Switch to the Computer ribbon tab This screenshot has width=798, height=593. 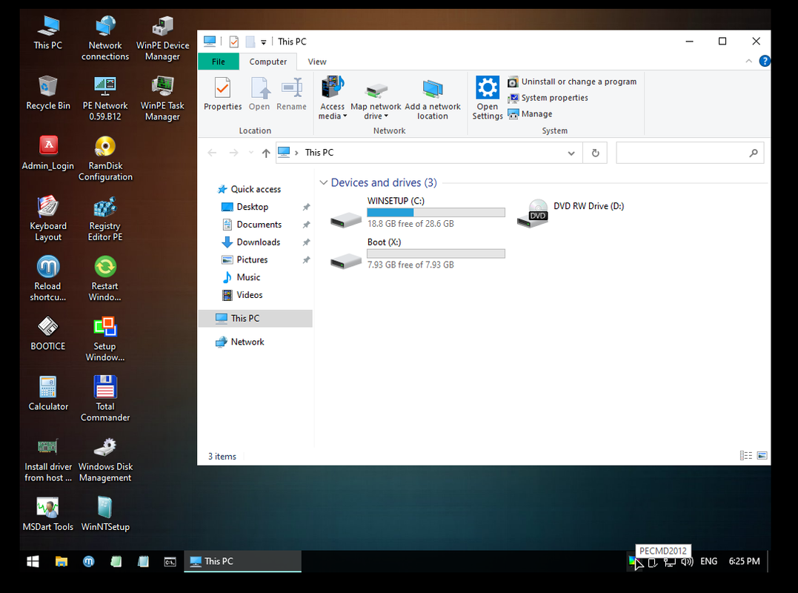[267, 62]
